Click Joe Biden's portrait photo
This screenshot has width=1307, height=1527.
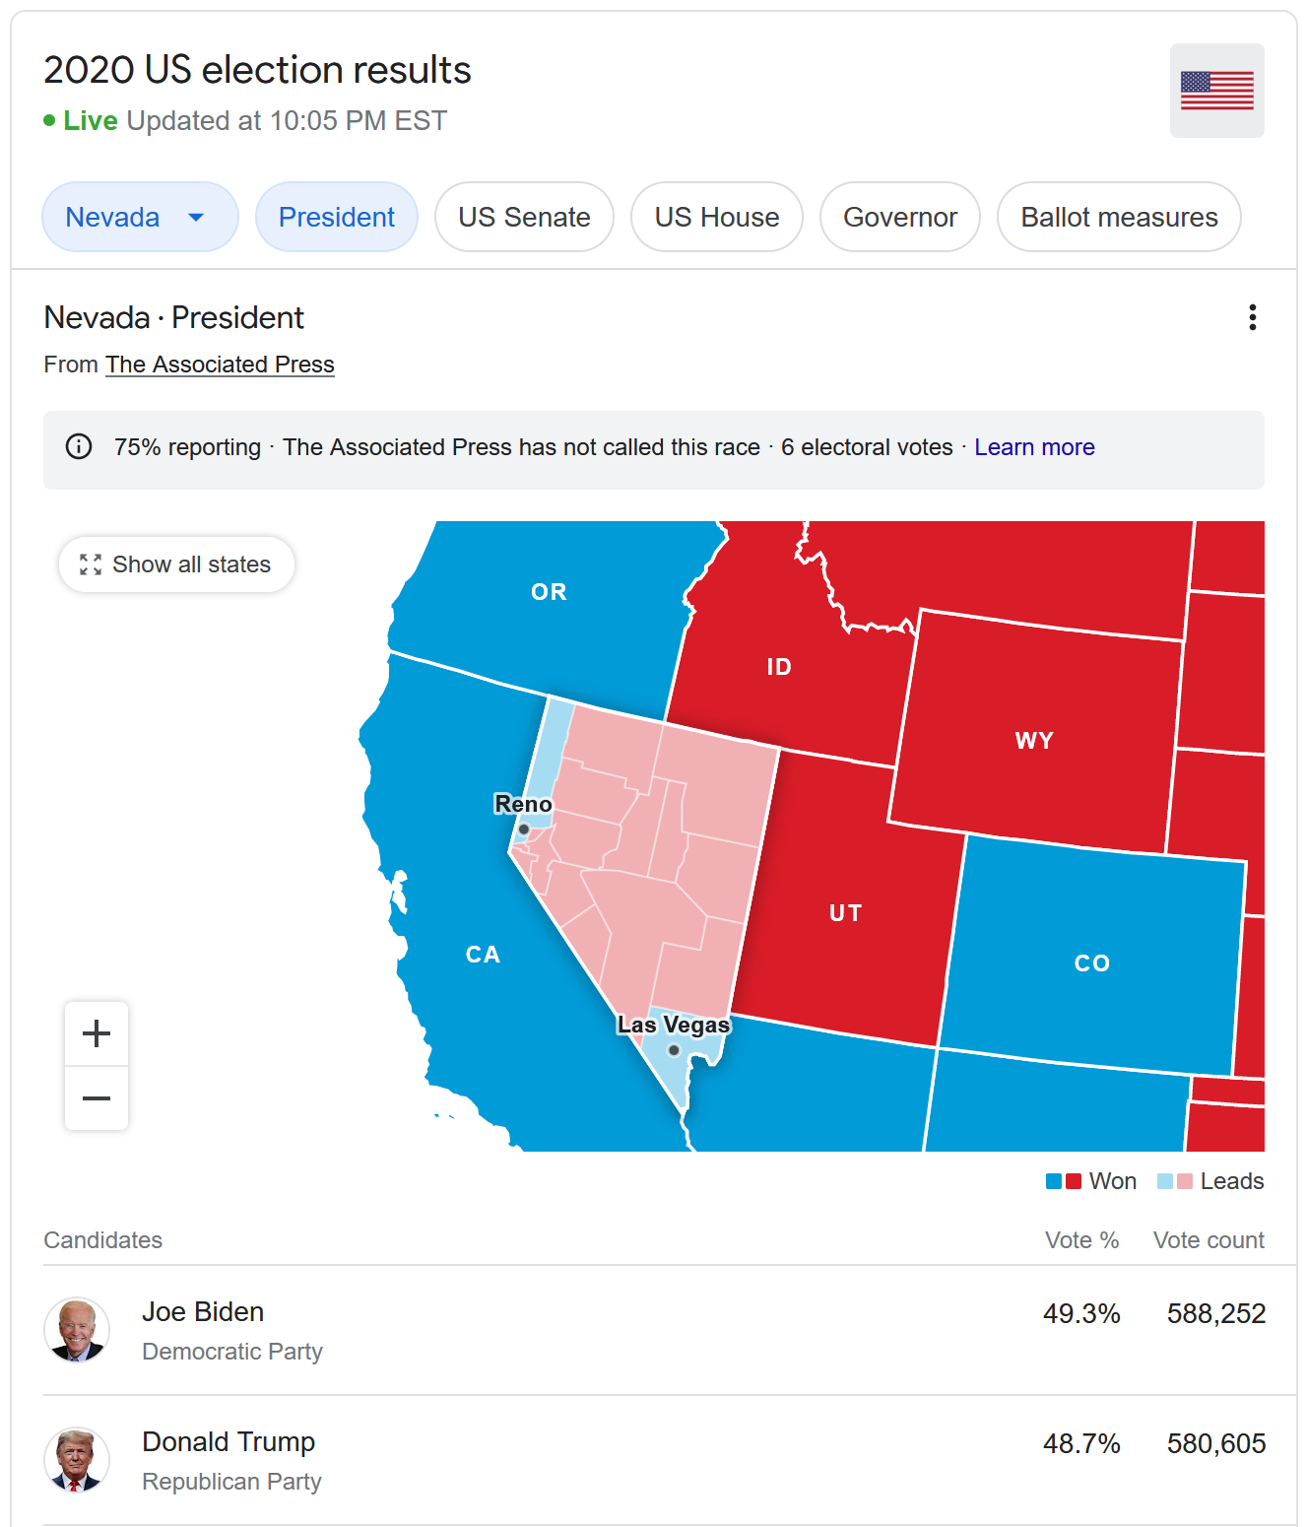pos(77,1330)
